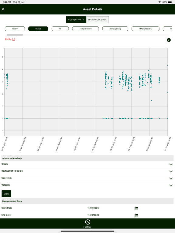Tap the 10-01-2021 20:50 axis label

click(x=131, y=144)
